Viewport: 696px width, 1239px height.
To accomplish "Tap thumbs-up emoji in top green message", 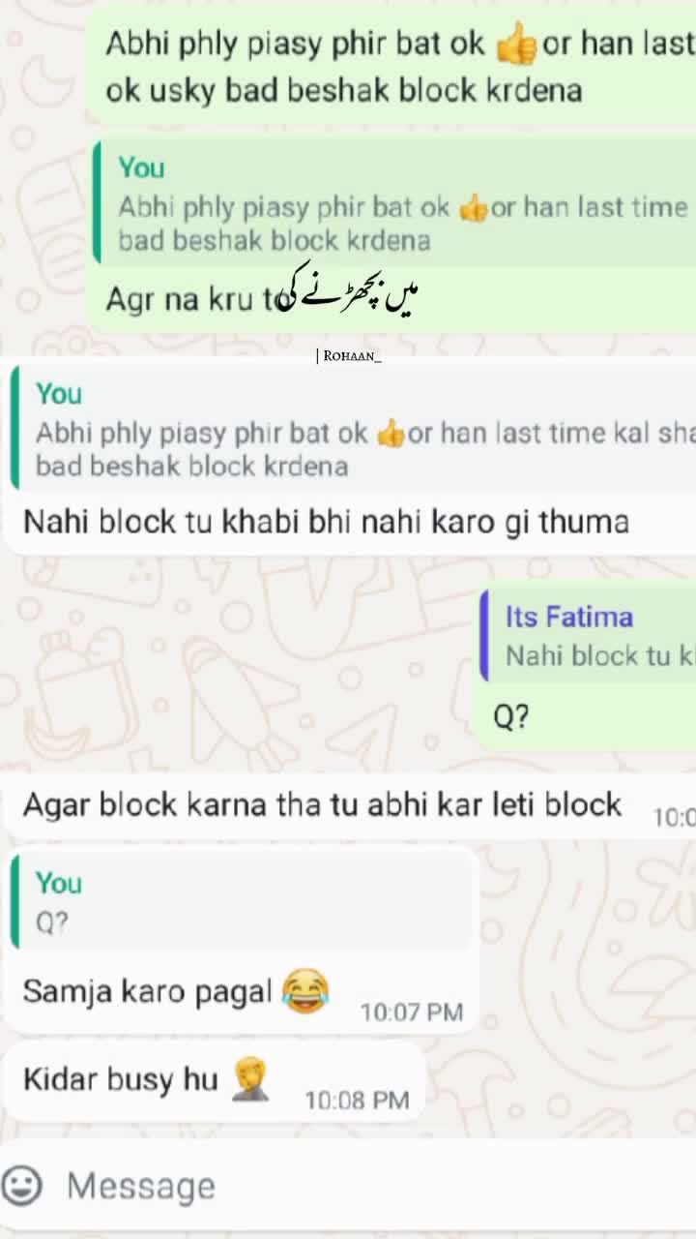I will pyautogui.click(x=516, y=45).
